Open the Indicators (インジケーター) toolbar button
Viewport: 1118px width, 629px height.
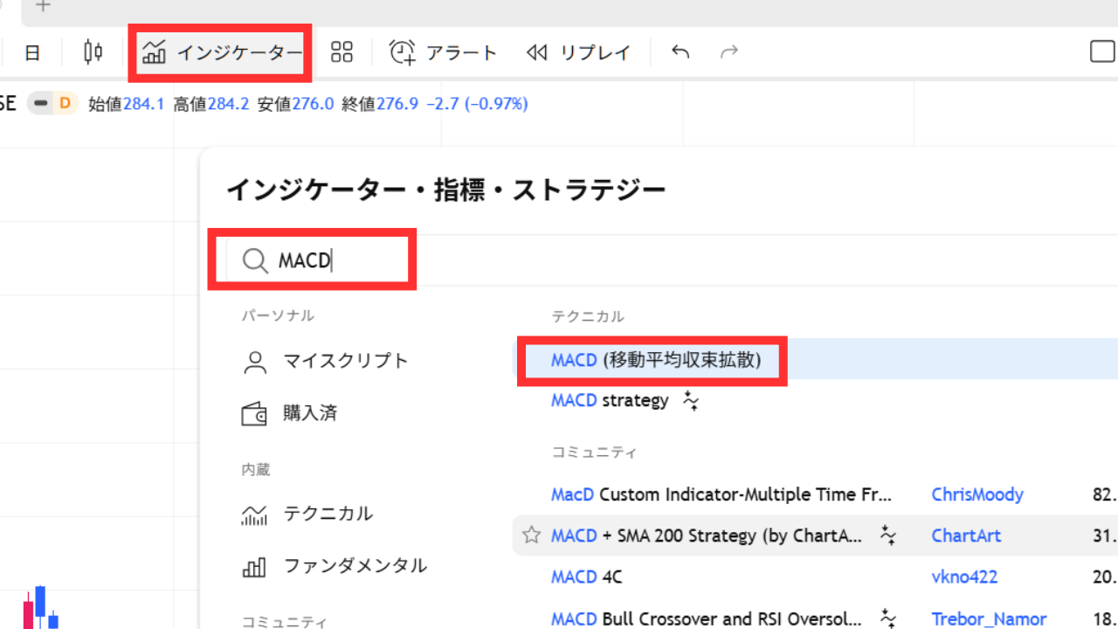222,52
